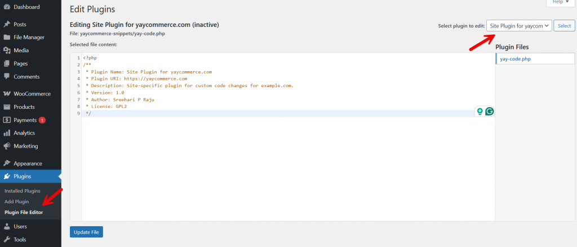Screen dimensions: 577x247
Task: Click into the code editor blank area
Action: pos(288,168)
